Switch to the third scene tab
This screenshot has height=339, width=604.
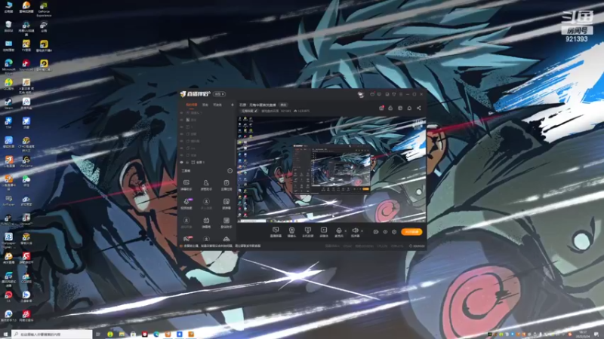point(217,105)
